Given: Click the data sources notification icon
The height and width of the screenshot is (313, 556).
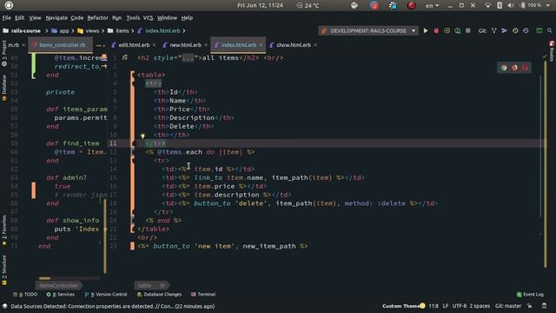Looking at the screenshot, I should click(x=5, y=306).
